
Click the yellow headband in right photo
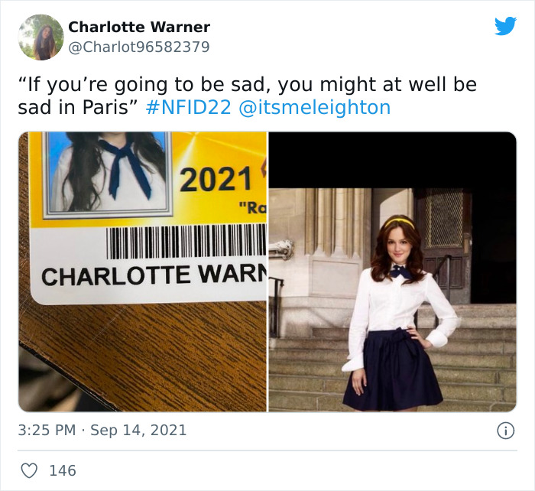click(x=400, y=223)
